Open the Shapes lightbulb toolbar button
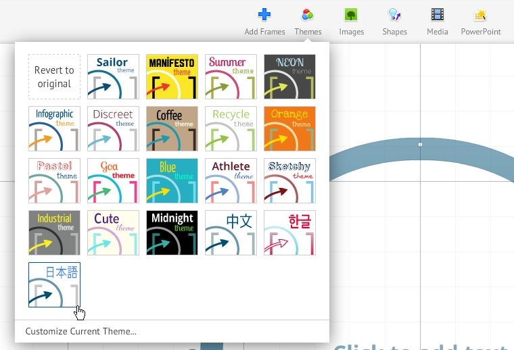Screen dimensions: 514x350 (x=395, y=21)
